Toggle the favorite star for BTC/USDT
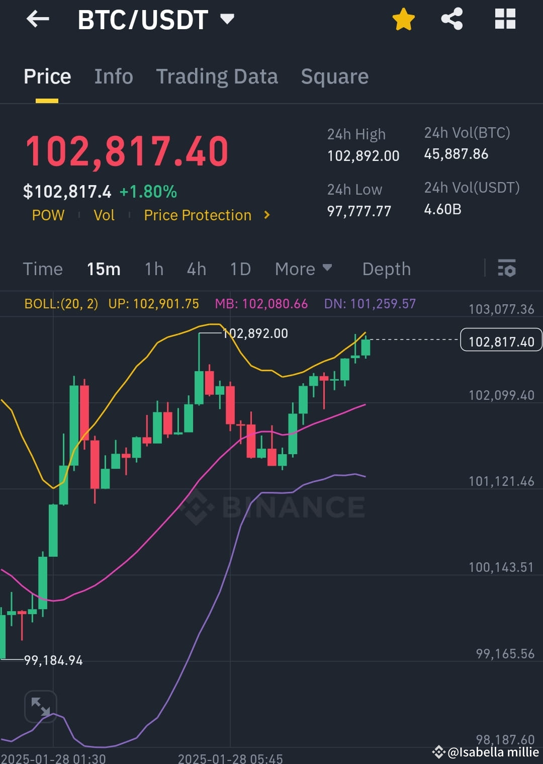Screen dimensions: 543x764 pyautogui.click(x=403, y=18)
